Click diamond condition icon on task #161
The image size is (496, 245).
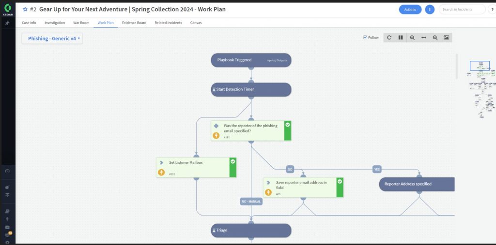click(x=216, y=126)
